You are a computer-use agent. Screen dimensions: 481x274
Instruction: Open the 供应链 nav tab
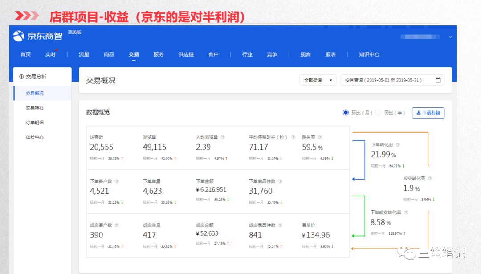pos(186,54)
